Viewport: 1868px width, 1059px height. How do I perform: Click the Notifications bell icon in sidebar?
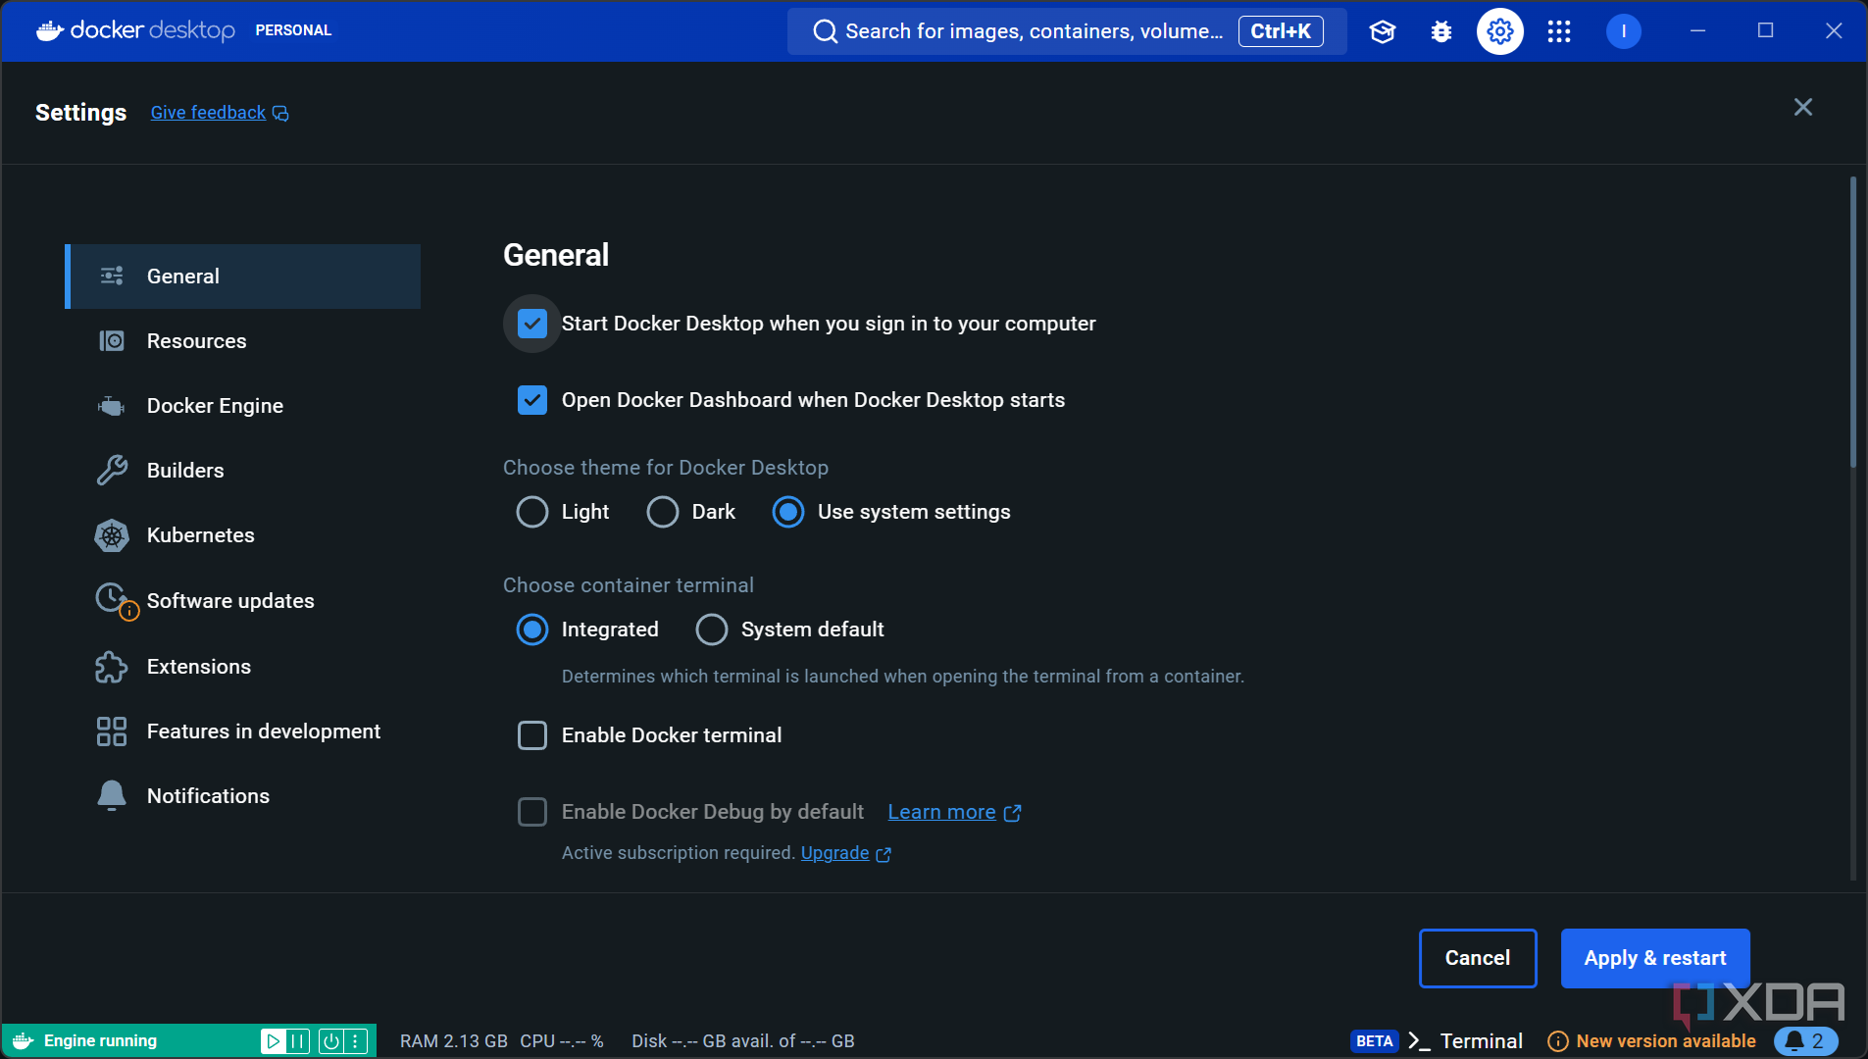[x=112, y=795]
